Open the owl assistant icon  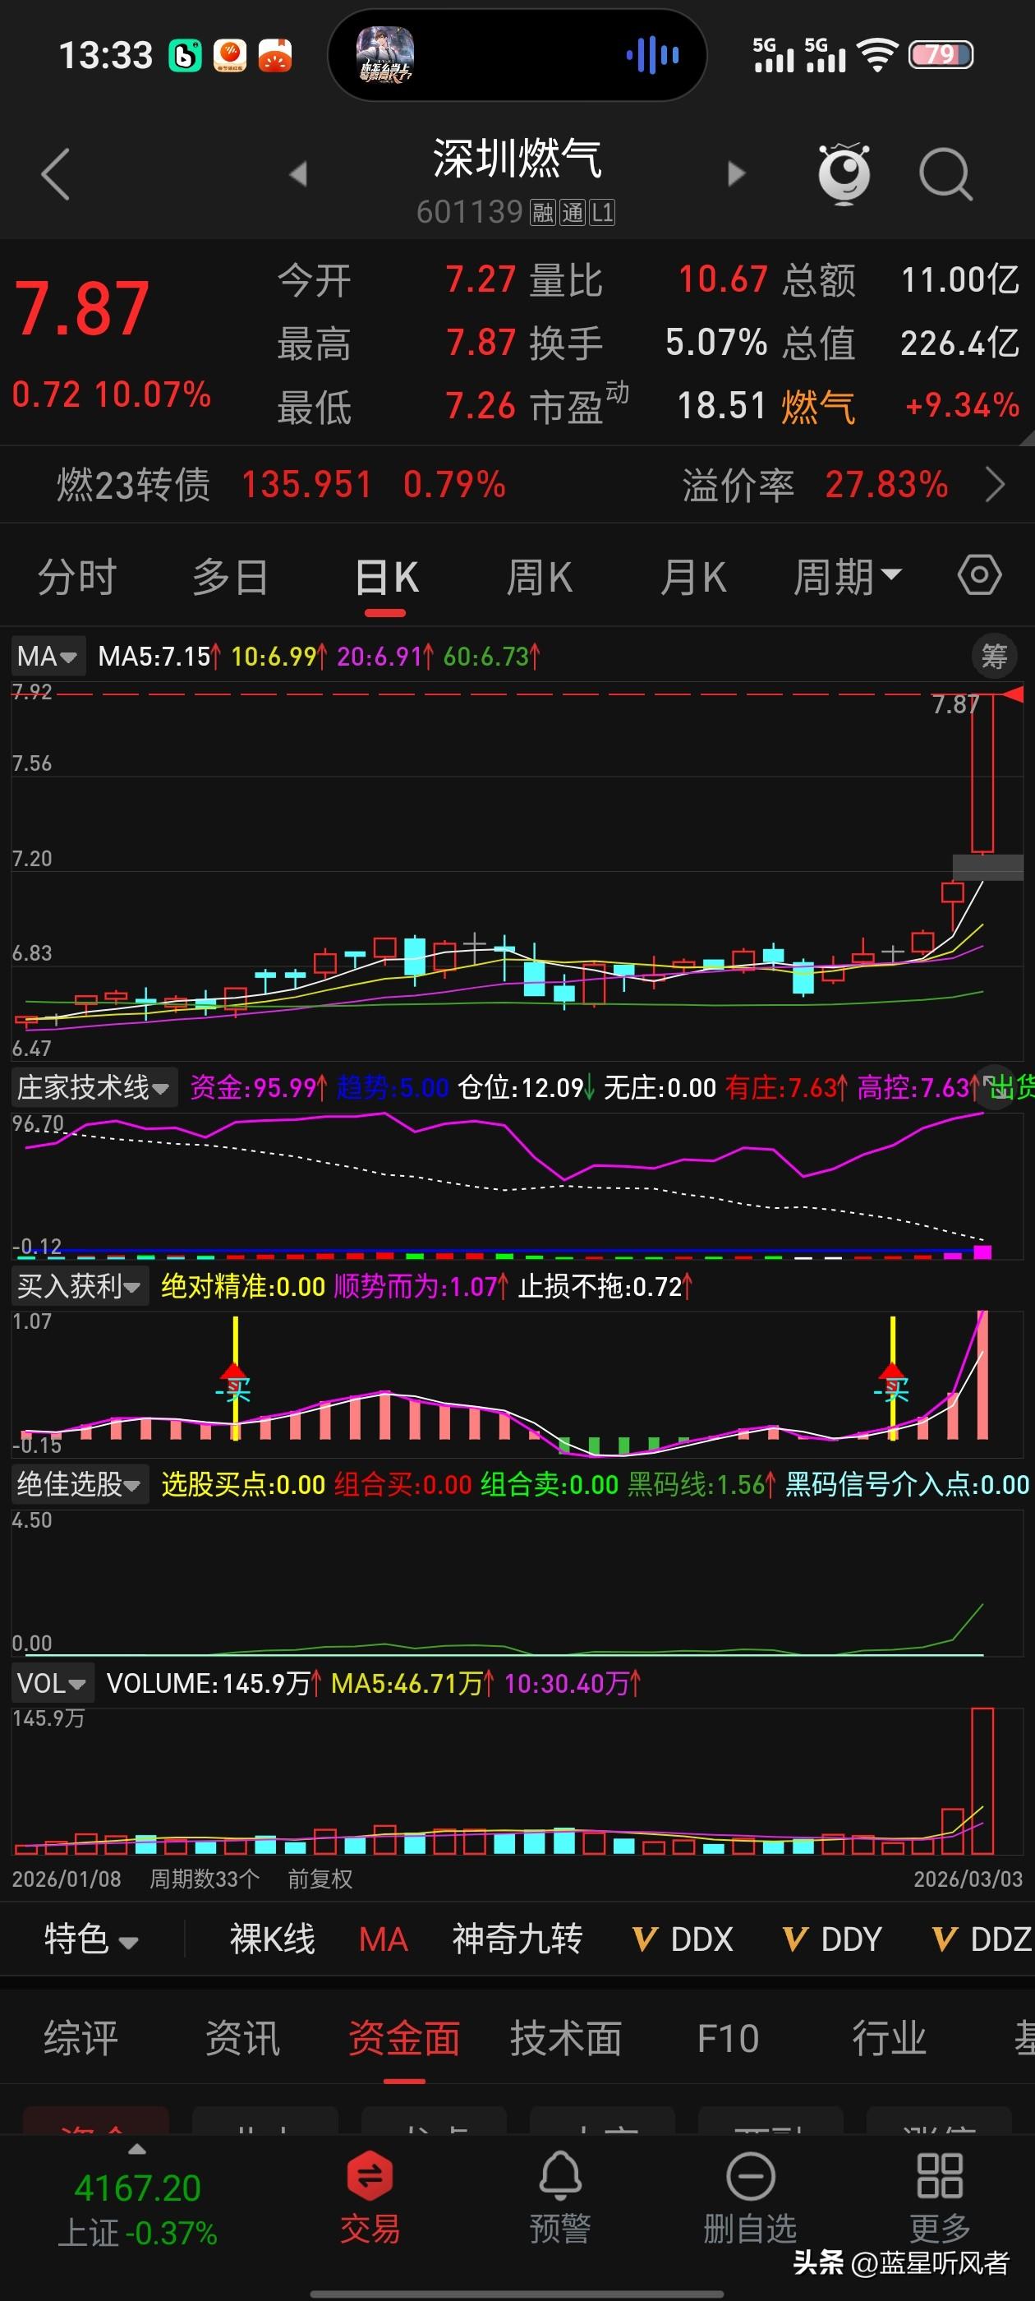844,173
